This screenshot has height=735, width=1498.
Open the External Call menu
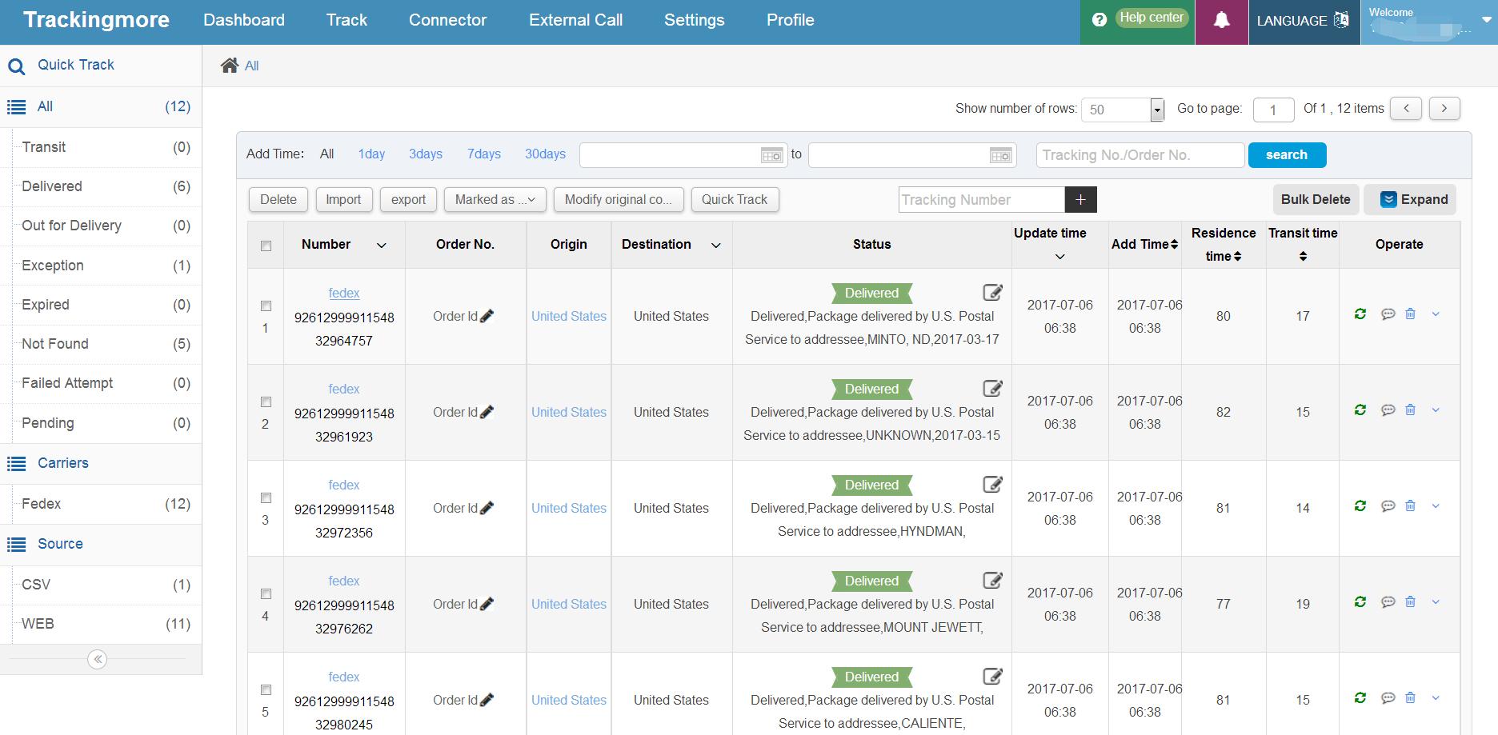click(575, 20)
